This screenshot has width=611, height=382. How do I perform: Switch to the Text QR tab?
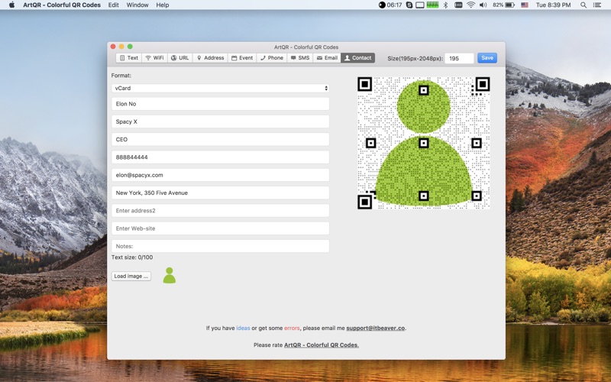[x=128, y=58]
